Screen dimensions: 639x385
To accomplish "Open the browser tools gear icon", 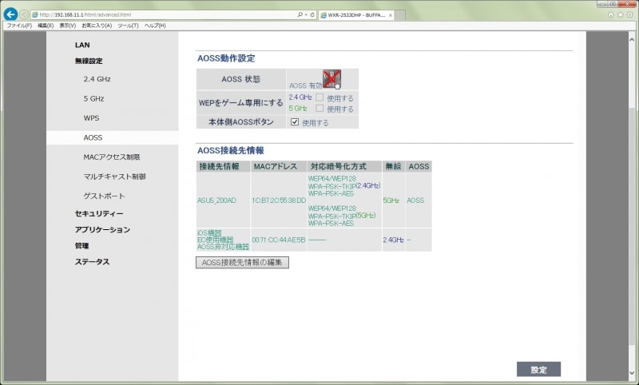I will coord(629,14).
